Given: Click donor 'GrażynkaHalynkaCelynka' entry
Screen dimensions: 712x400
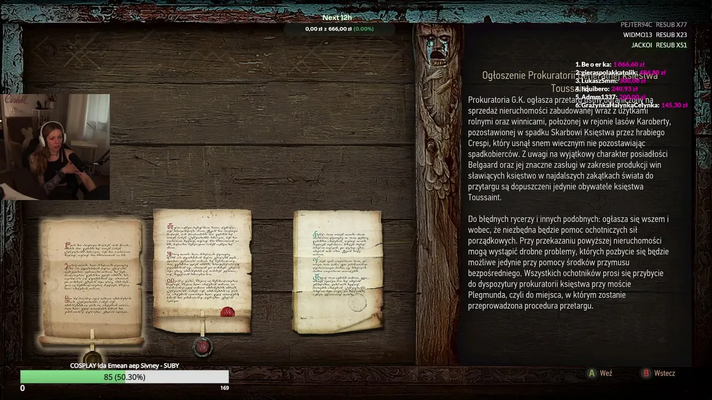Looking at the screenshot, I should [631, 105].
